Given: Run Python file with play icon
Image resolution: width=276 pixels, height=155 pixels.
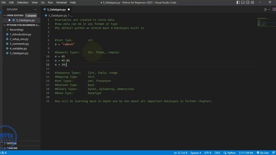Looking at the screenshot, I should coord(266,9).
